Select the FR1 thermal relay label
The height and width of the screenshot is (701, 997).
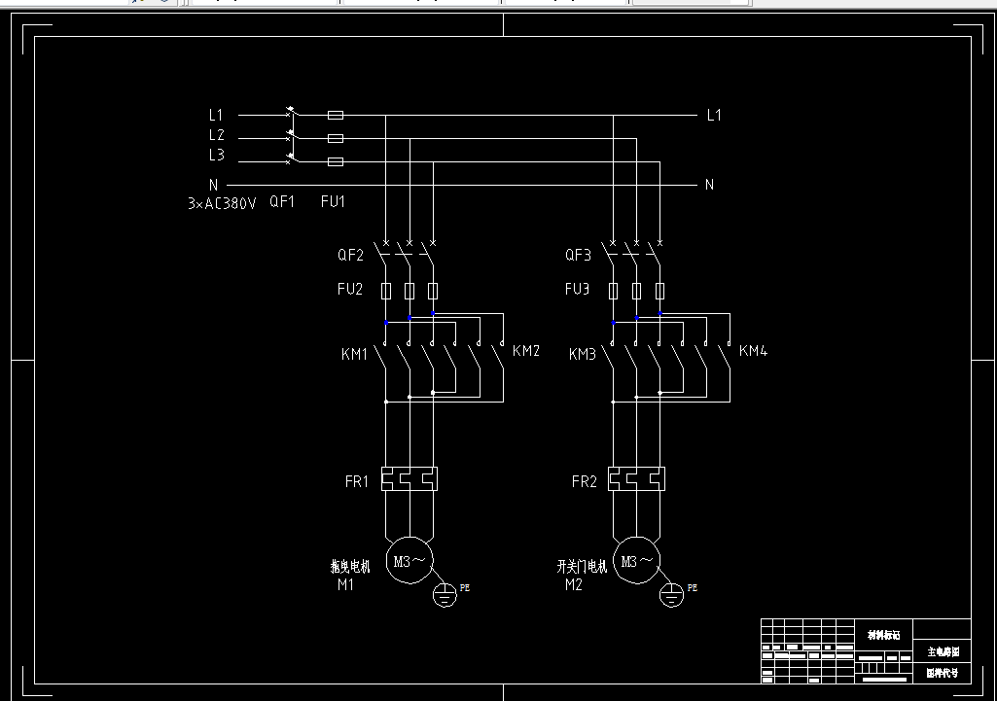pos(357,481)
